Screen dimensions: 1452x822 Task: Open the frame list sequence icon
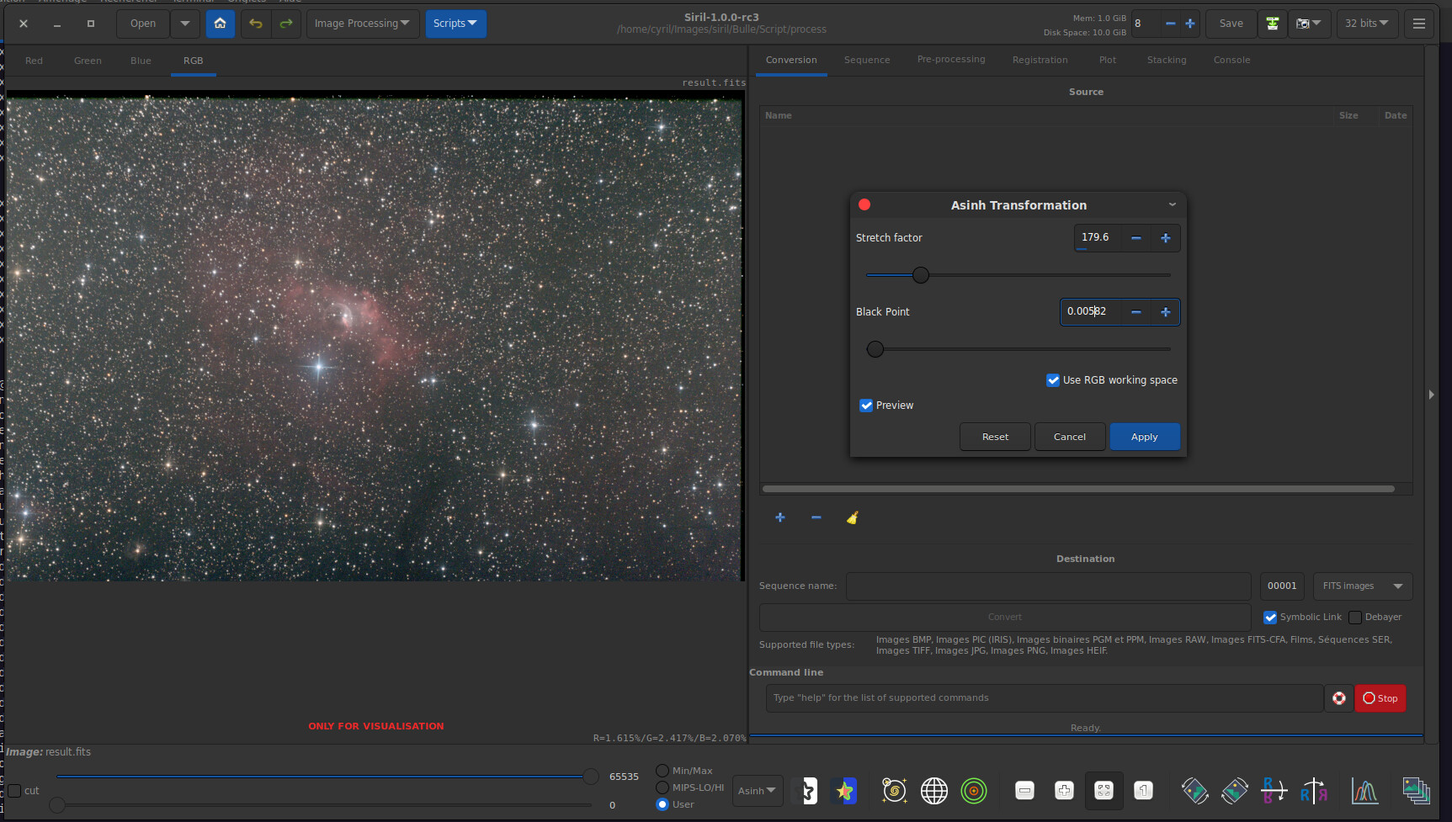pyautogui.click(x=1416, y=791)
